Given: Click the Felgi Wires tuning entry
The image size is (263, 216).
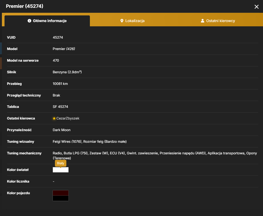Looking at the screenshot, I should coord(67,142).
